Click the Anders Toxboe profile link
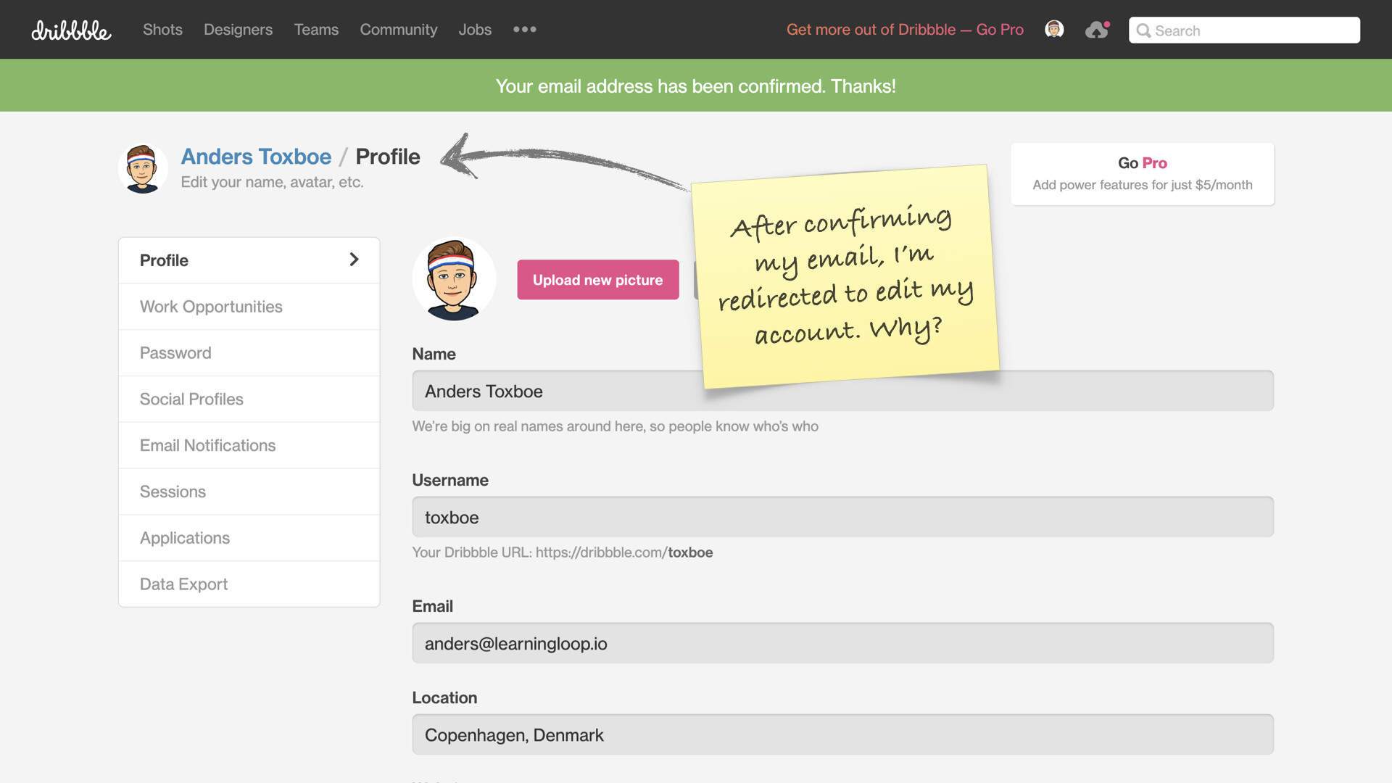 pos(256,157)
